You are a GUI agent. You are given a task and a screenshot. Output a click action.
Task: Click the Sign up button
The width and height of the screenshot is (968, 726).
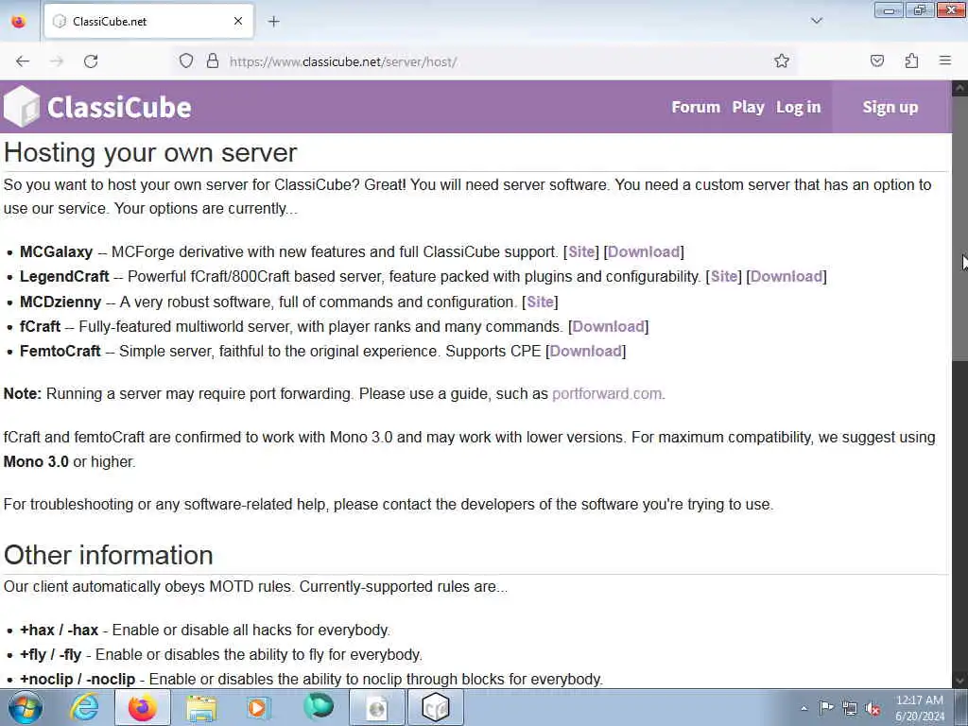pyautogui.click(x=890, y=107)
